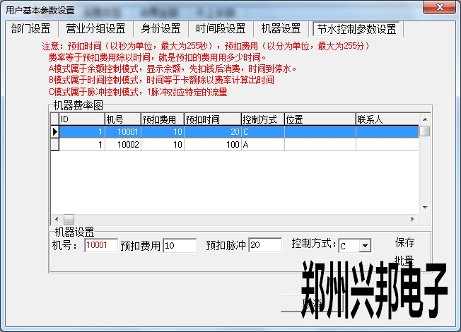
Task: Click the row selector arrow of first row
Action: click(54, 131)
